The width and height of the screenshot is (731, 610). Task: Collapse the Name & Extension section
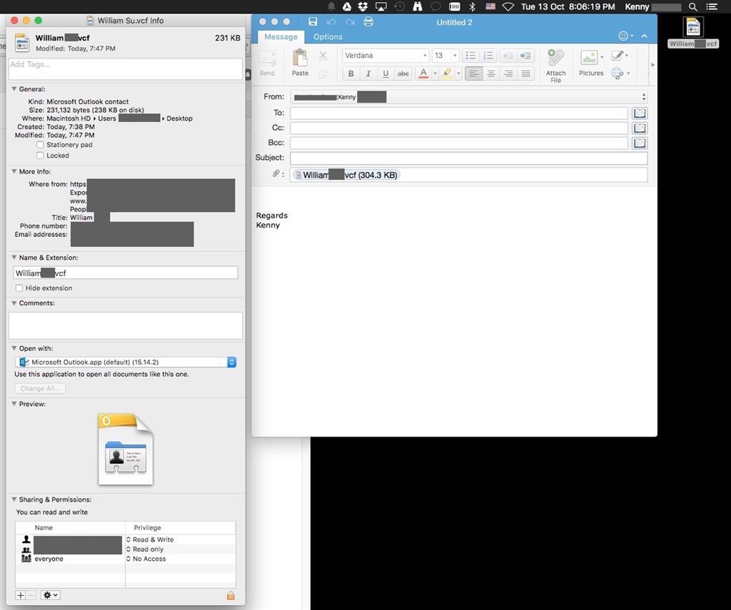[x=14, y=258]
